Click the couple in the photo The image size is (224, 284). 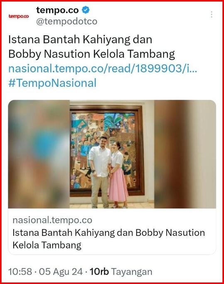[108, 172]
